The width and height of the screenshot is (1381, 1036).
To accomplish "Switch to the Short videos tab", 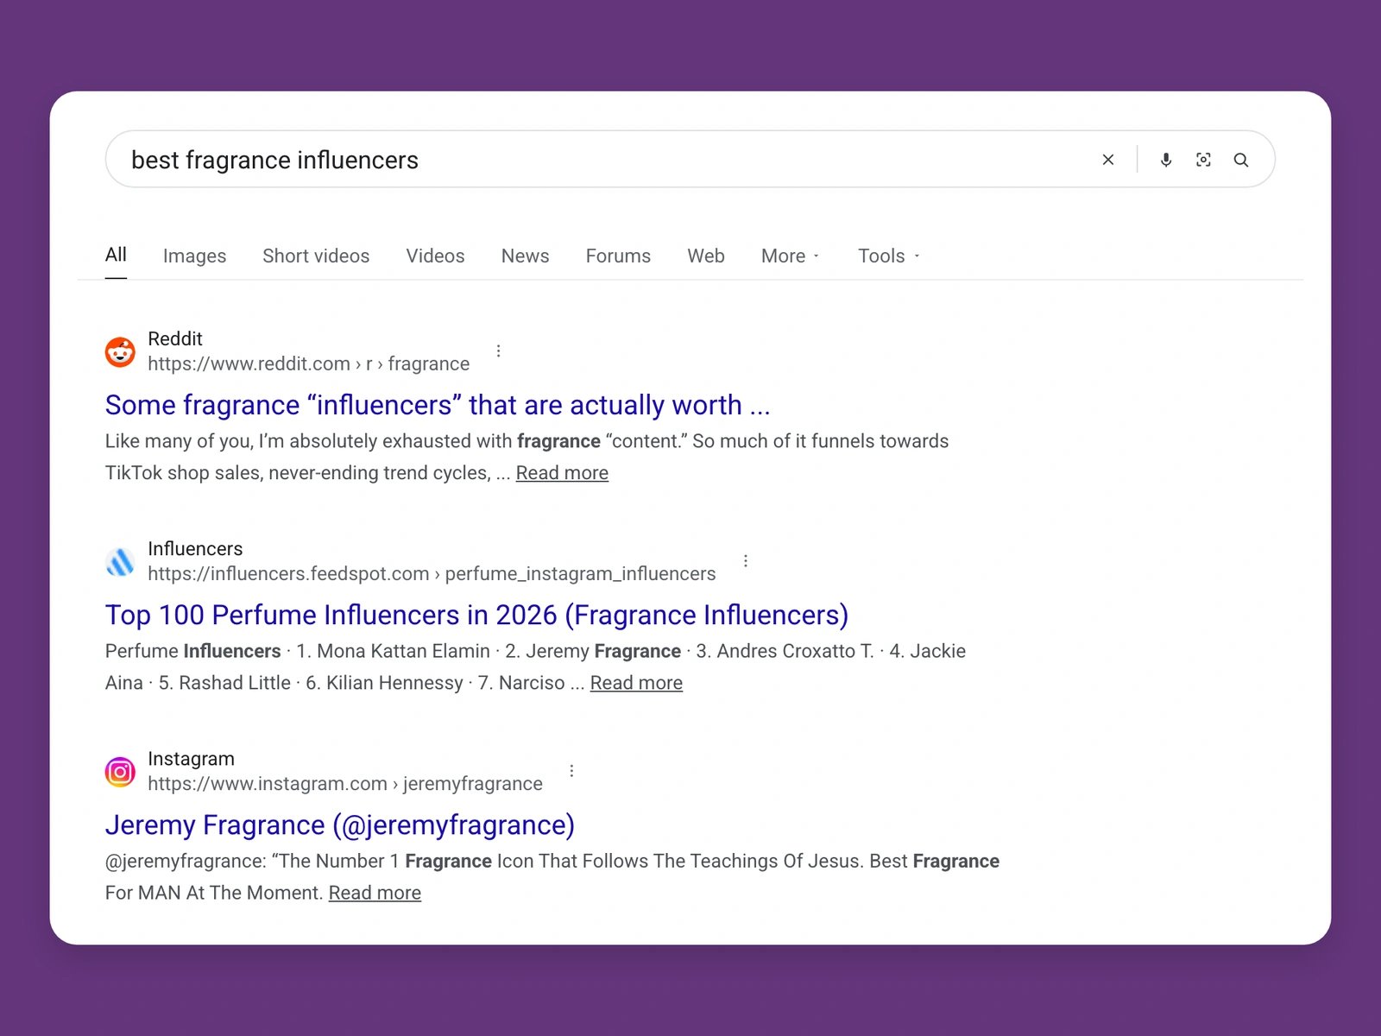I will coord(316,256).
